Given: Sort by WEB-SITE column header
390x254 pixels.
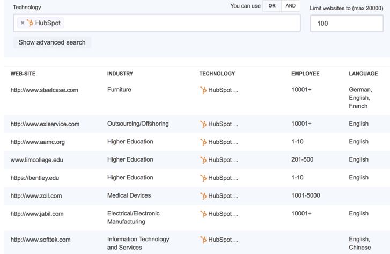Looking at the screenshot, I should (23, 74).
